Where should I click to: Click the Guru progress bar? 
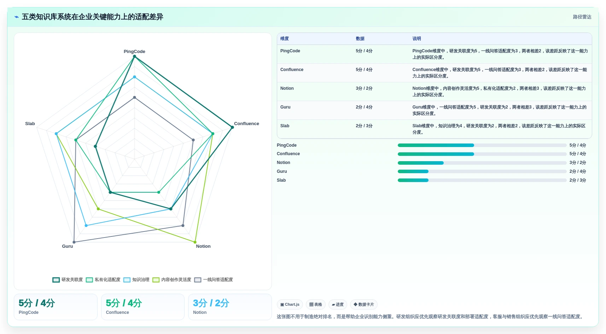[482, 171]
